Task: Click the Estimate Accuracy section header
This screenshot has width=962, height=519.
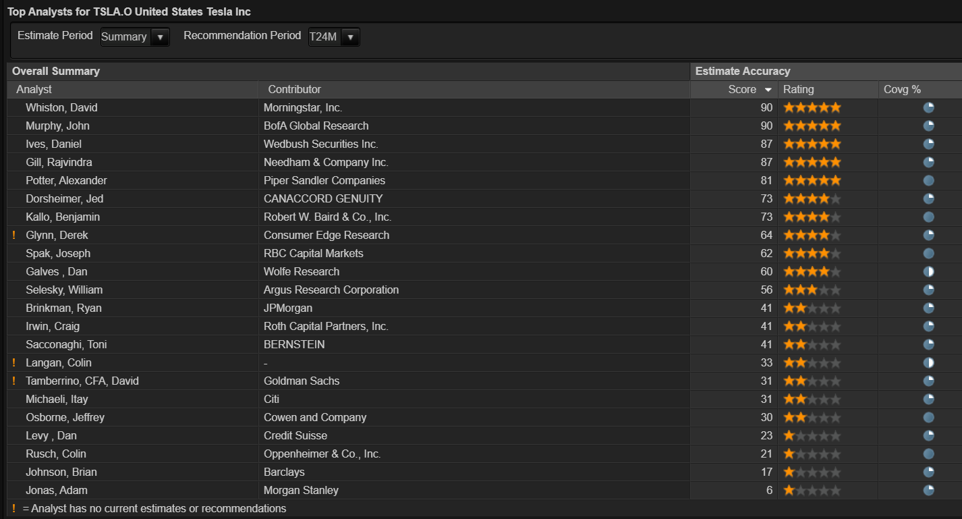Action: (x=743, y=71)
